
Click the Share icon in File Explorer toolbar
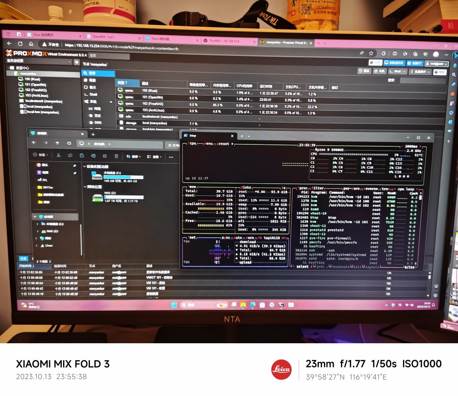pyautogui.click(x=105, y=156)
